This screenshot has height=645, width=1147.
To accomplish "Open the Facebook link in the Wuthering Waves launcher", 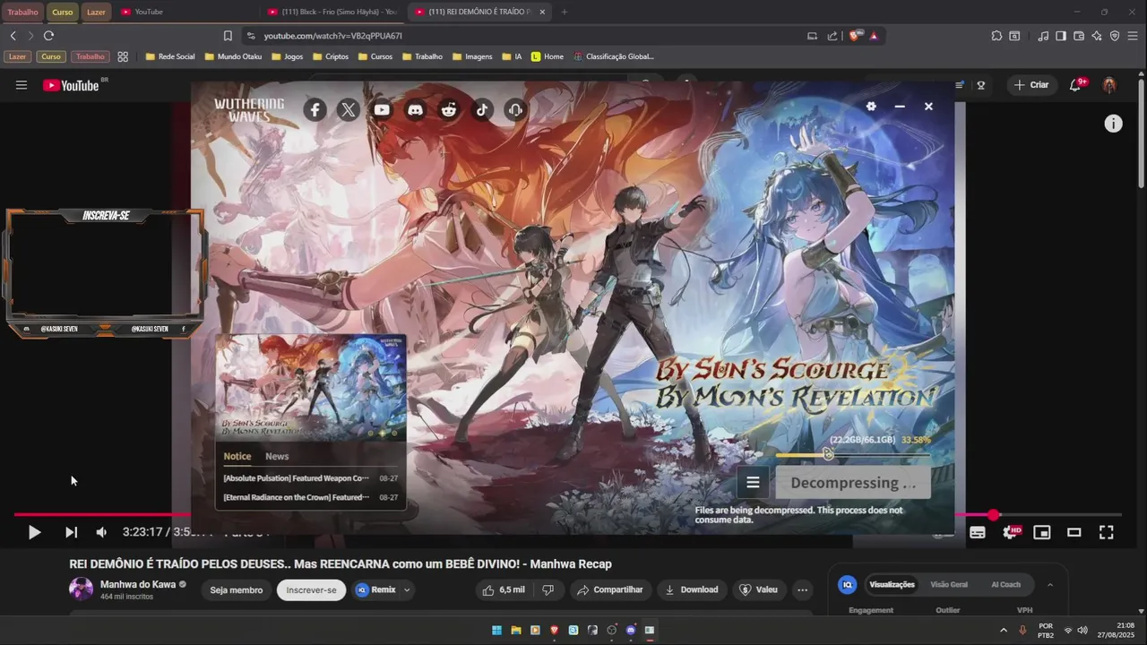I will (x=315, y=110).
